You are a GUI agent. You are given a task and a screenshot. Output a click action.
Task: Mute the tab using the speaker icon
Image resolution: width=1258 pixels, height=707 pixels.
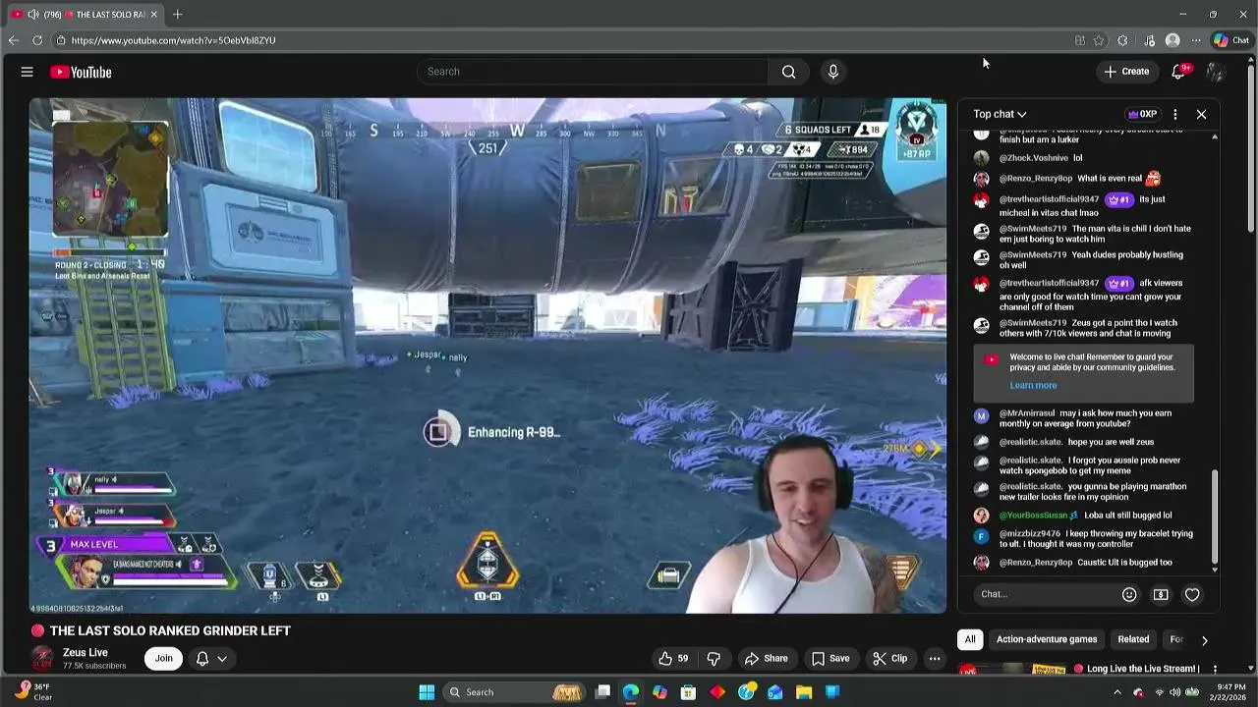tap(32, 14)
